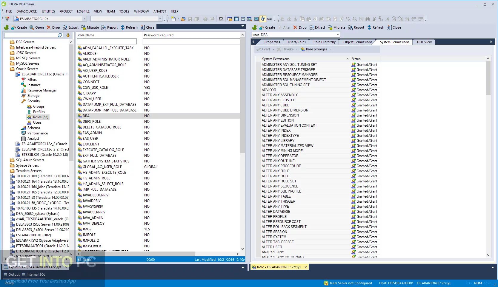The height and width of the screenshot is (287, 498).
Task: Click the camera icon in top toolbar
Action: click(269, 19)
